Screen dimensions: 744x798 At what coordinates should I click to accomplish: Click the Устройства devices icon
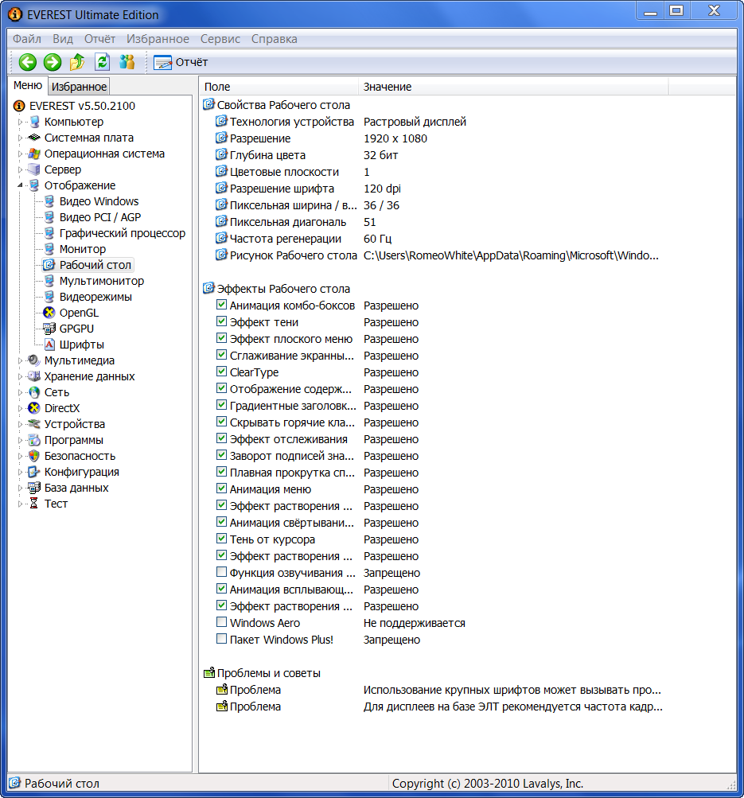tap(34, 424)
